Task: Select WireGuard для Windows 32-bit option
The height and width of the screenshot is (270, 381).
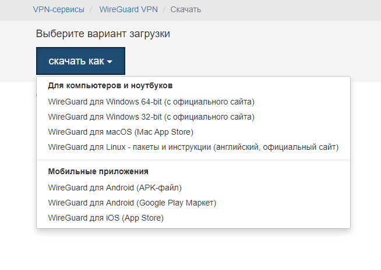Action: 151,117
